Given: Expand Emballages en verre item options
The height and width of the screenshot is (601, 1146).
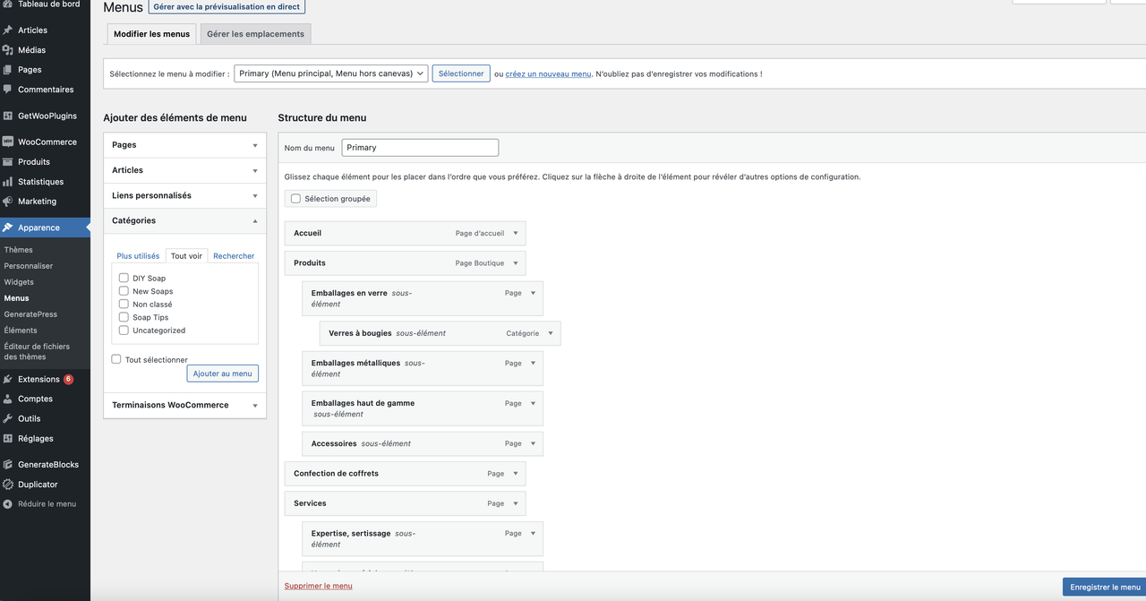Looking at the screenshot, I should click(533, 293).
